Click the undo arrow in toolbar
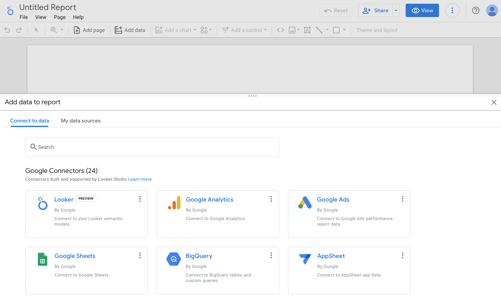 [7, 30]
